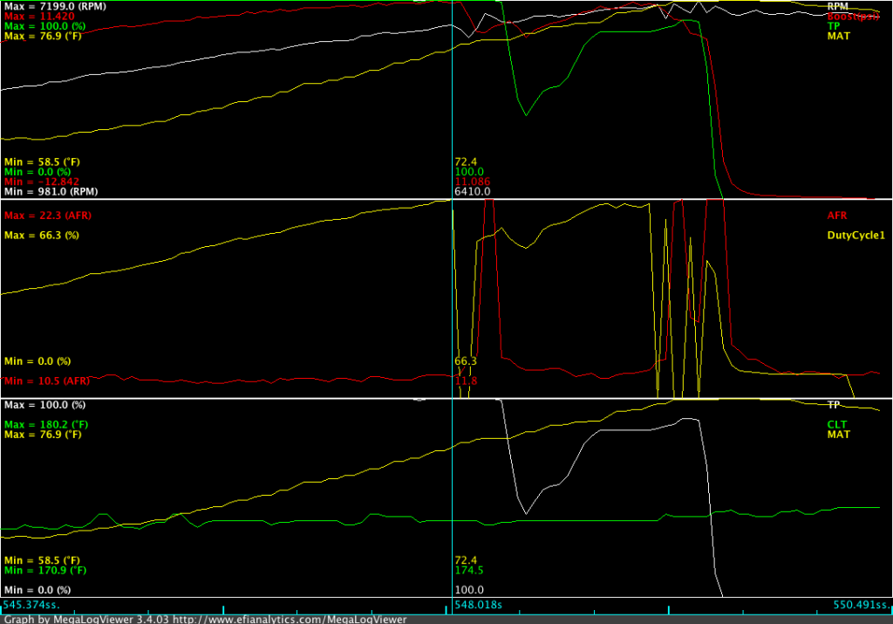Select the green TP legend in top graph
Viewport: 893px width, 624px height.
click(833, 25)
